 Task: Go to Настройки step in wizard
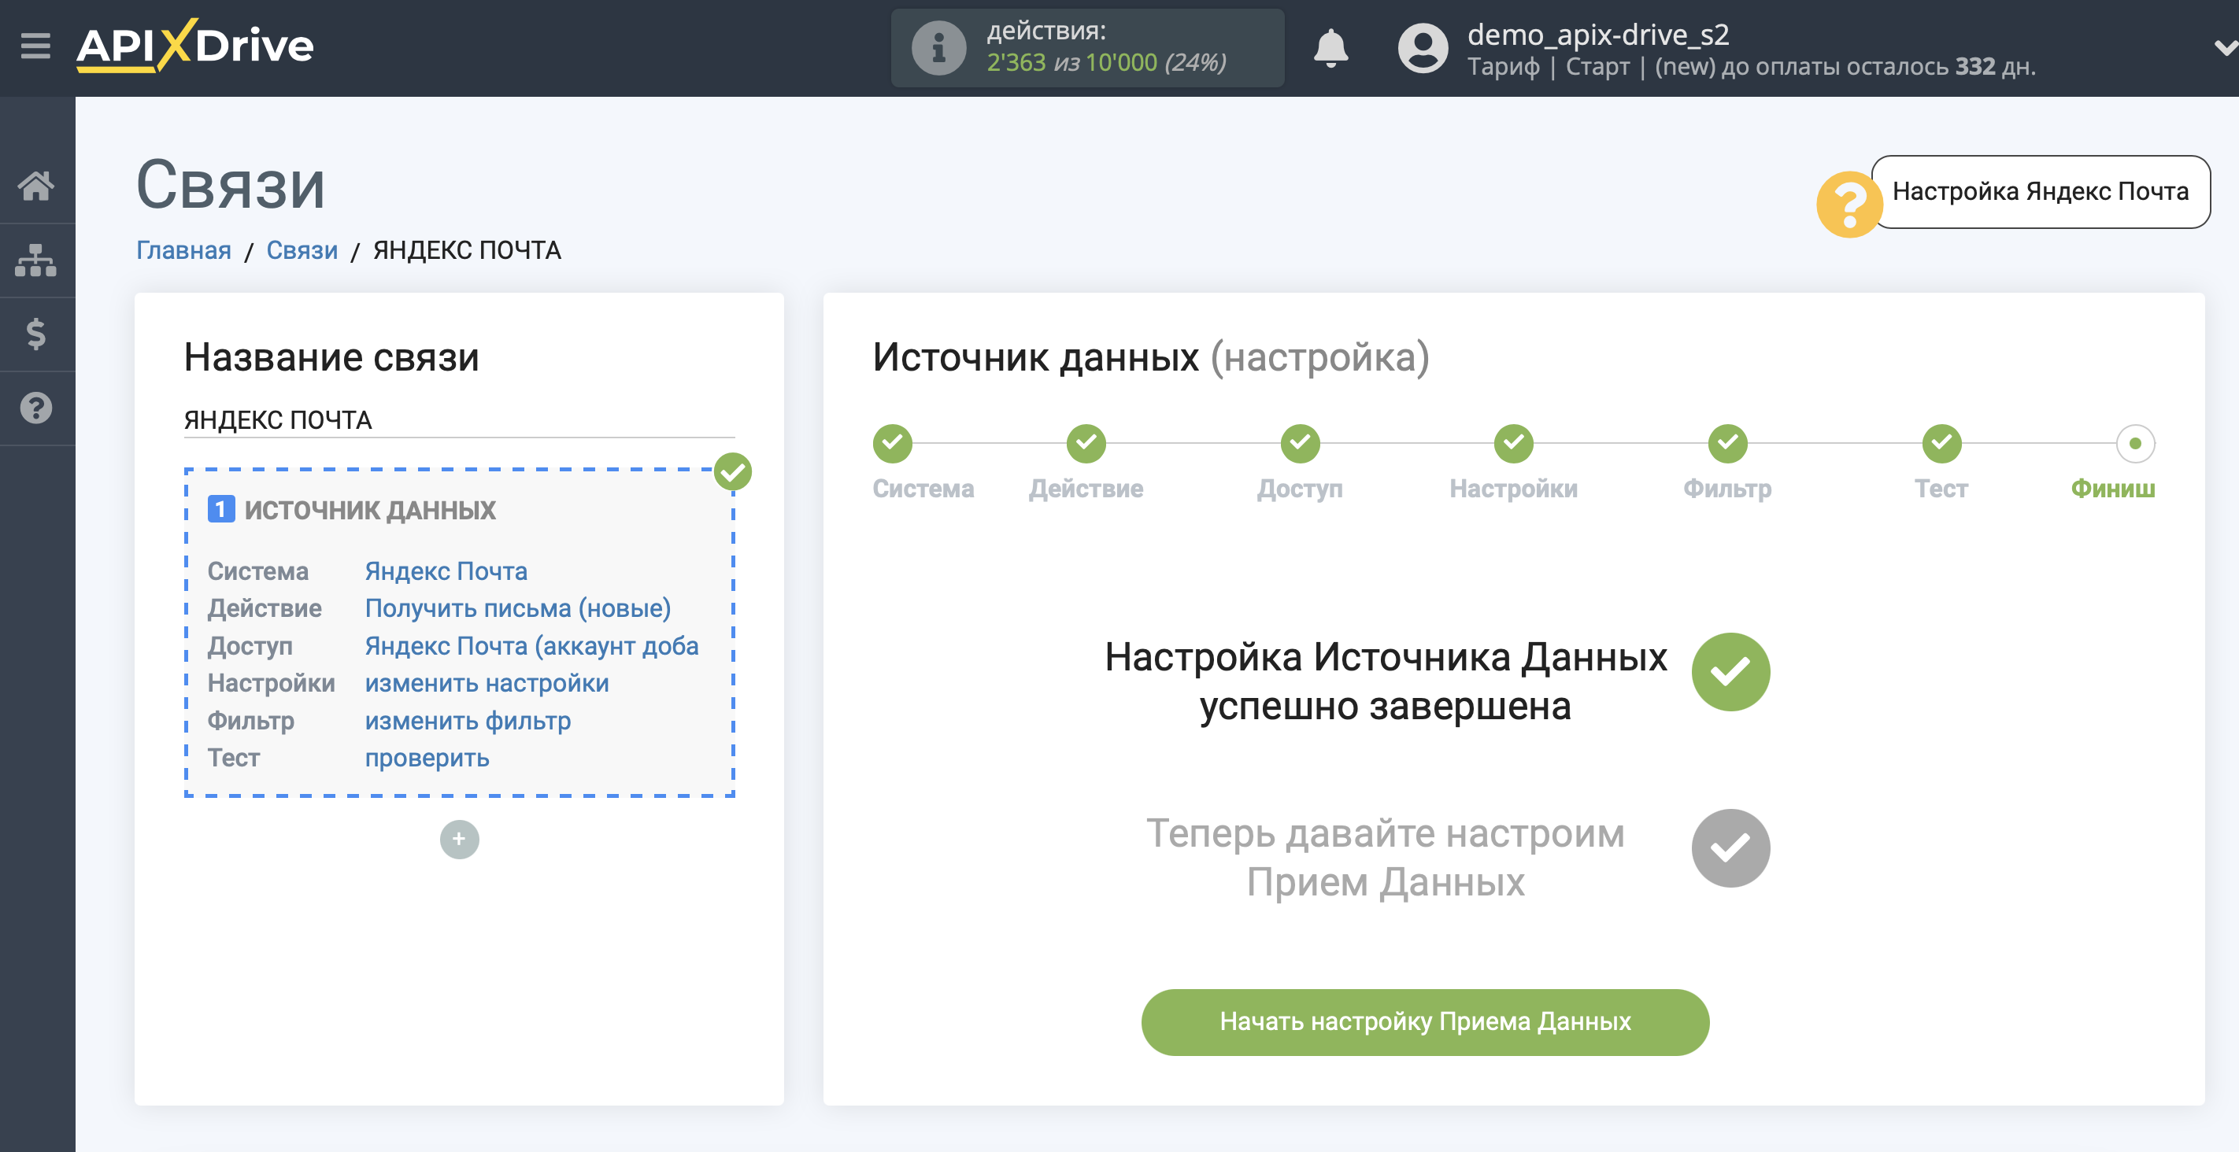tap(1513, 488)
